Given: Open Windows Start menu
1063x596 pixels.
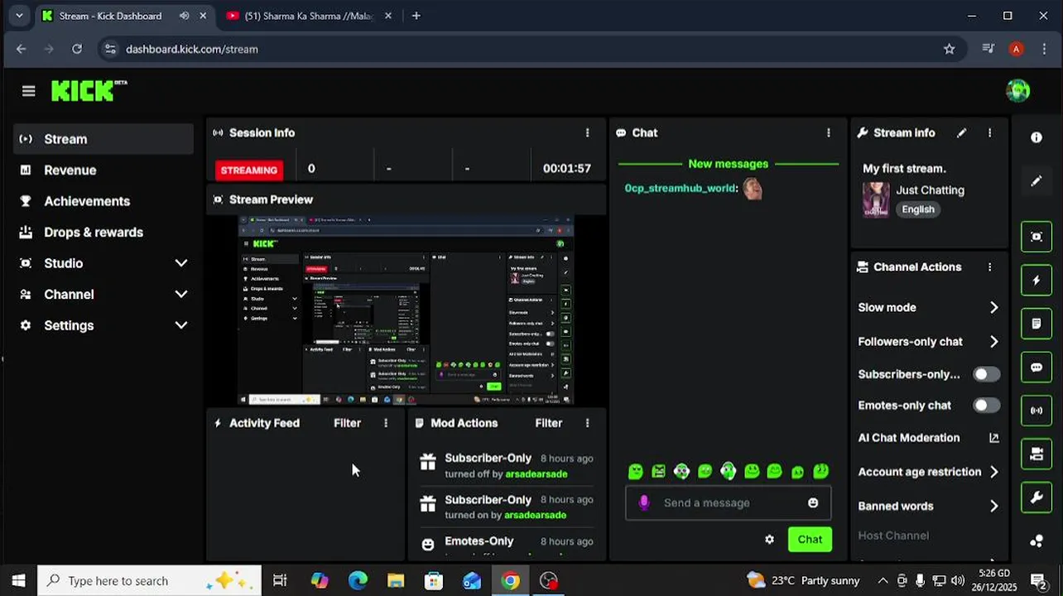Looking at the screenshot, I should 18,580.
